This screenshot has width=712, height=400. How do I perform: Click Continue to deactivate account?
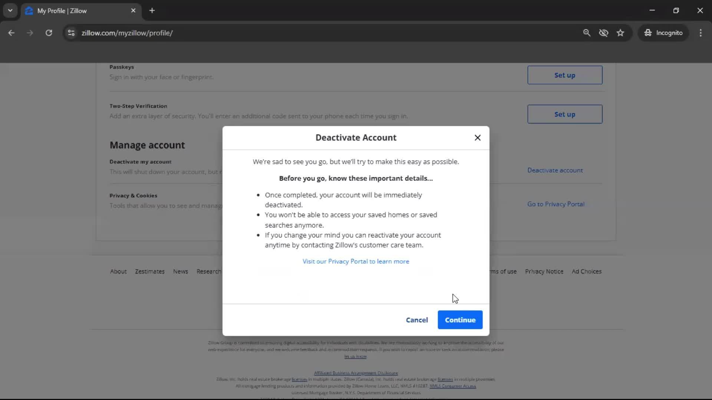pos(460,320)
